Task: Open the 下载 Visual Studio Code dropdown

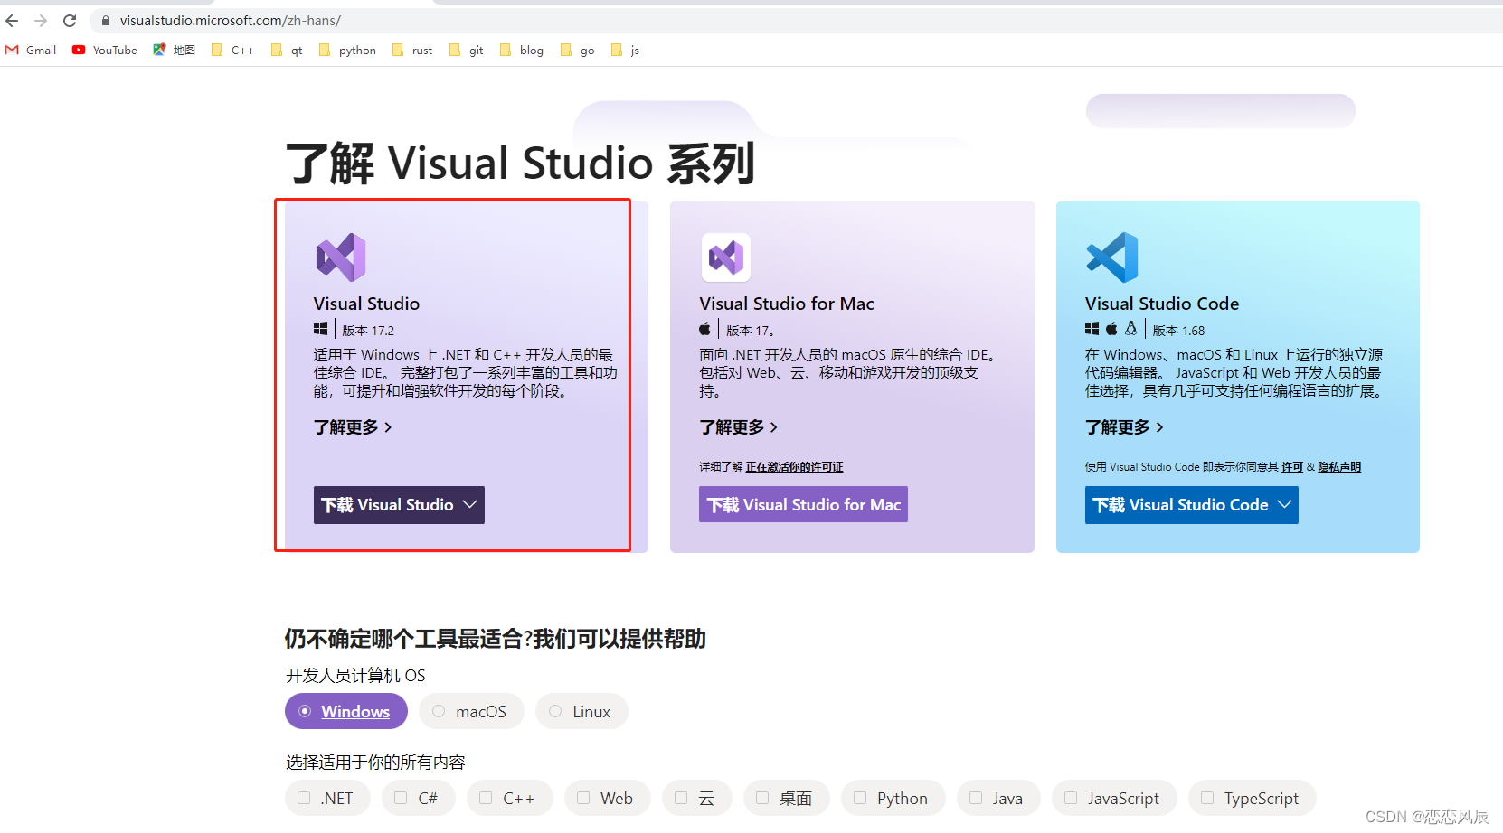Action: point(1192,505)
